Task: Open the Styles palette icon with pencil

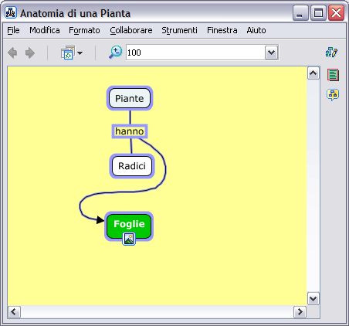Action: 331,52
